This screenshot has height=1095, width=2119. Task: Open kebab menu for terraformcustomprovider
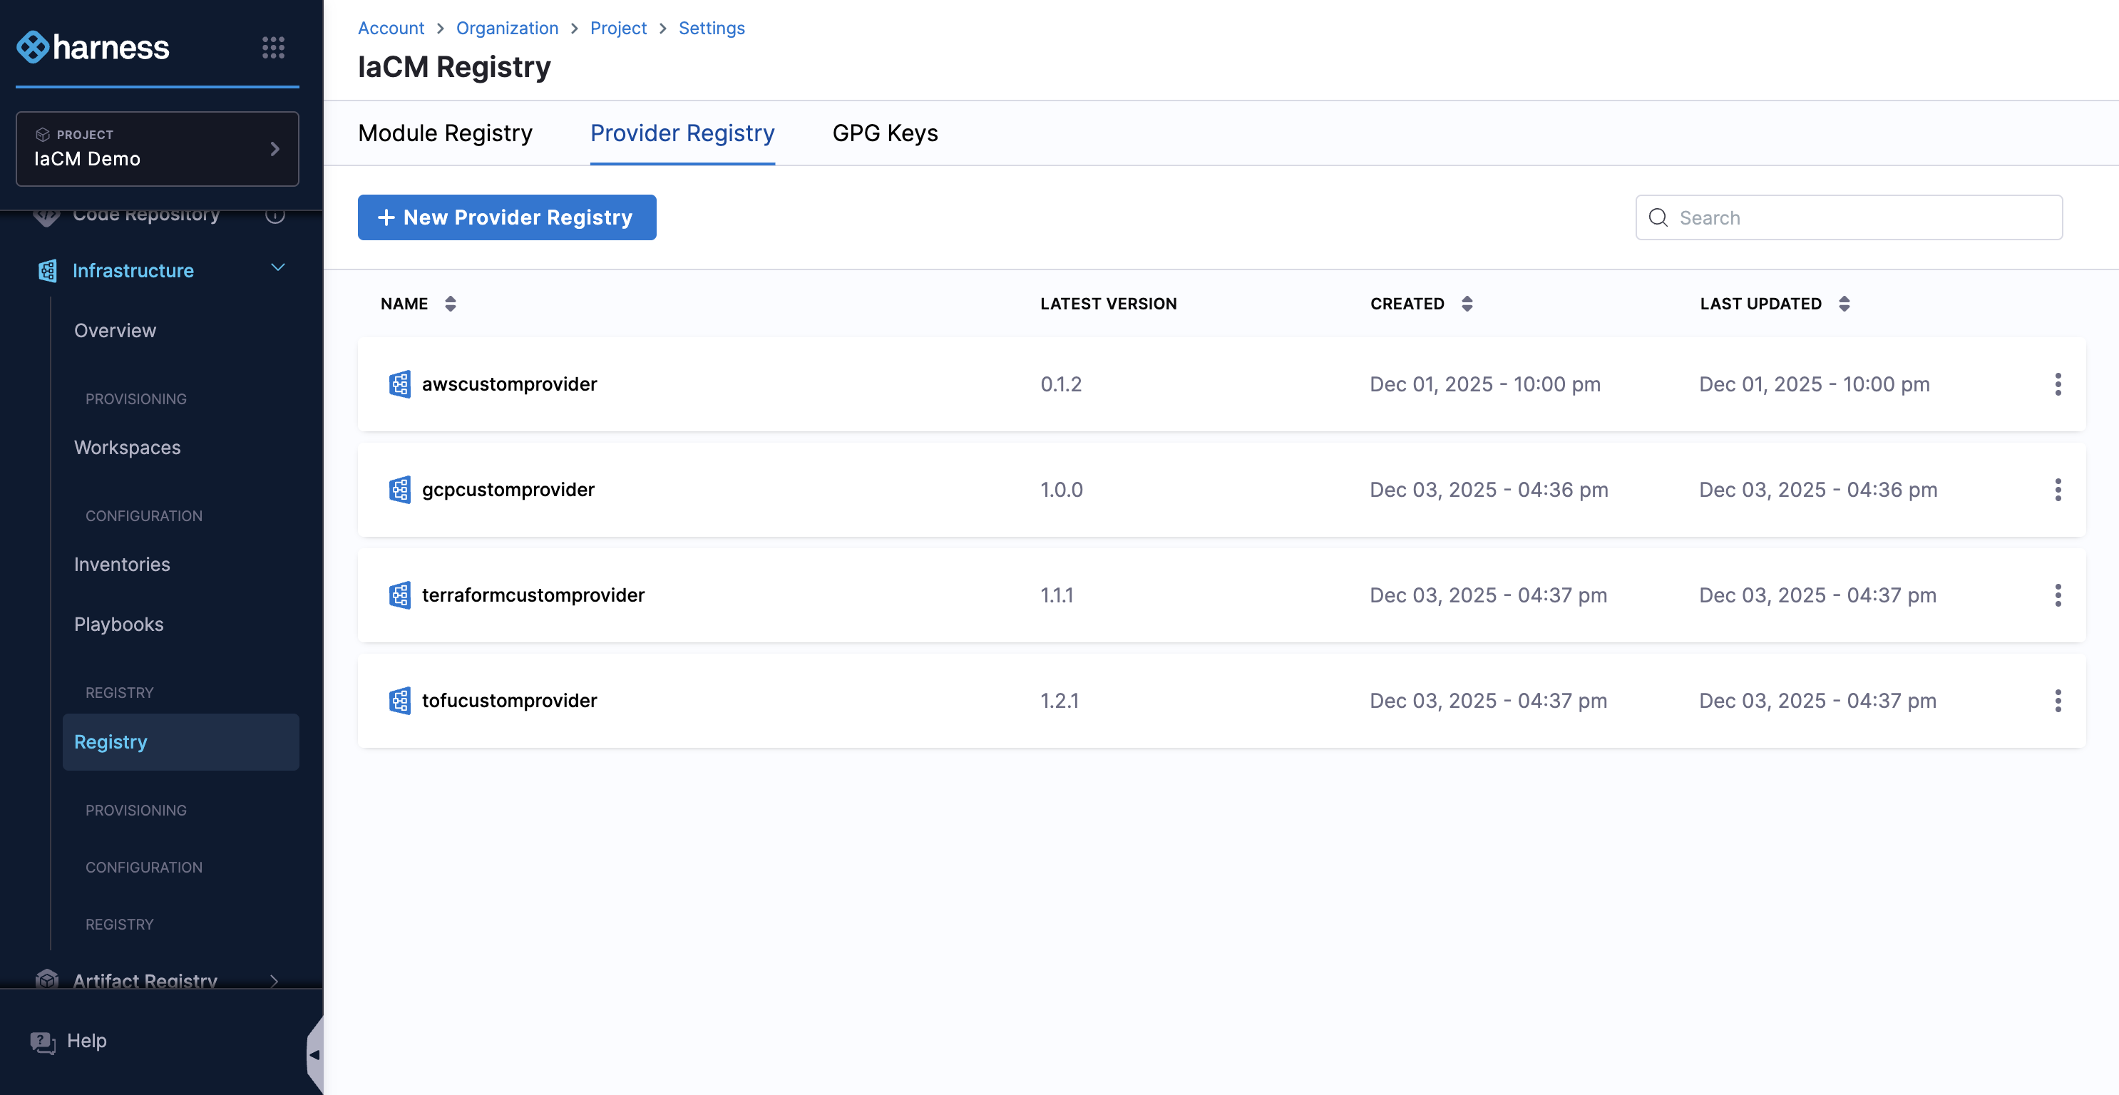[x=2057, y=595]
